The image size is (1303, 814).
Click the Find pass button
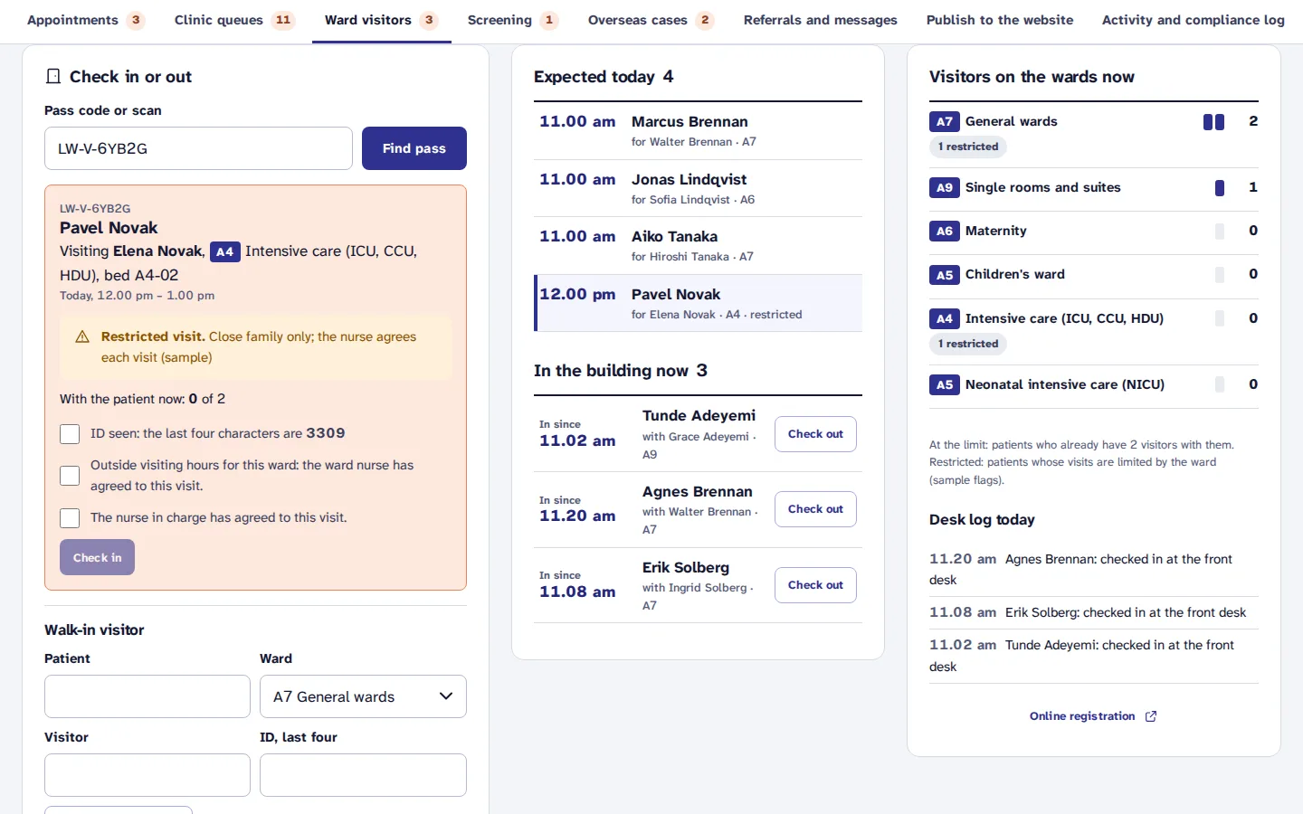click(x=414, y=148)
